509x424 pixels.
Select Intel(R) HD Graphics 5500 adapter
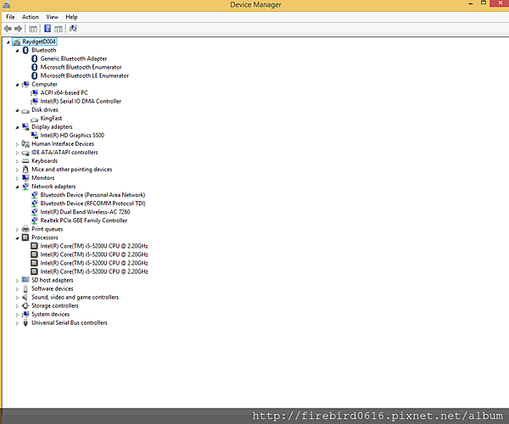coord(72,136)
